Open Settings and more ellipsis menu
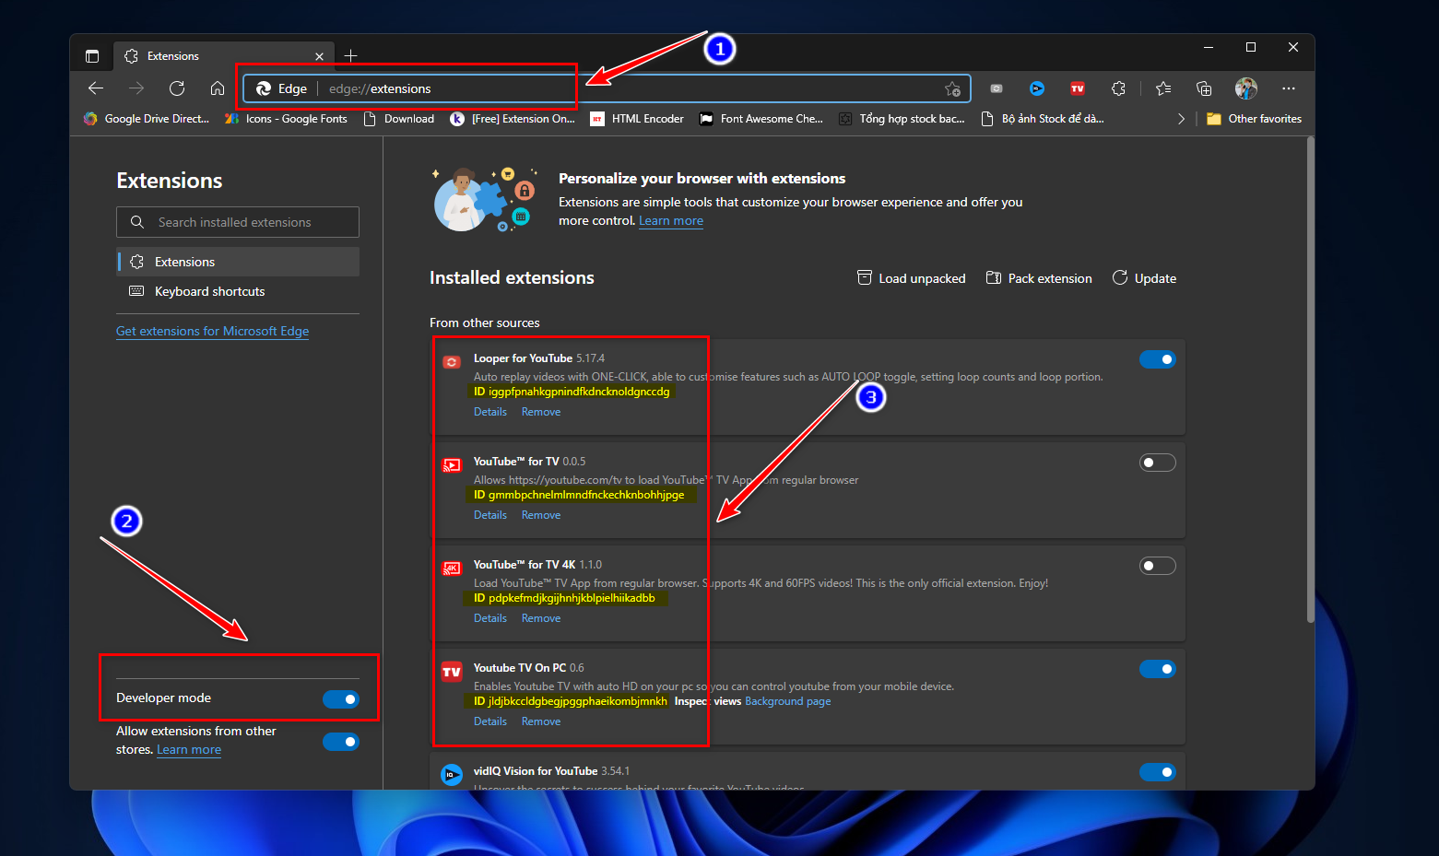 pyautogui.click(x=1289, y=88)
